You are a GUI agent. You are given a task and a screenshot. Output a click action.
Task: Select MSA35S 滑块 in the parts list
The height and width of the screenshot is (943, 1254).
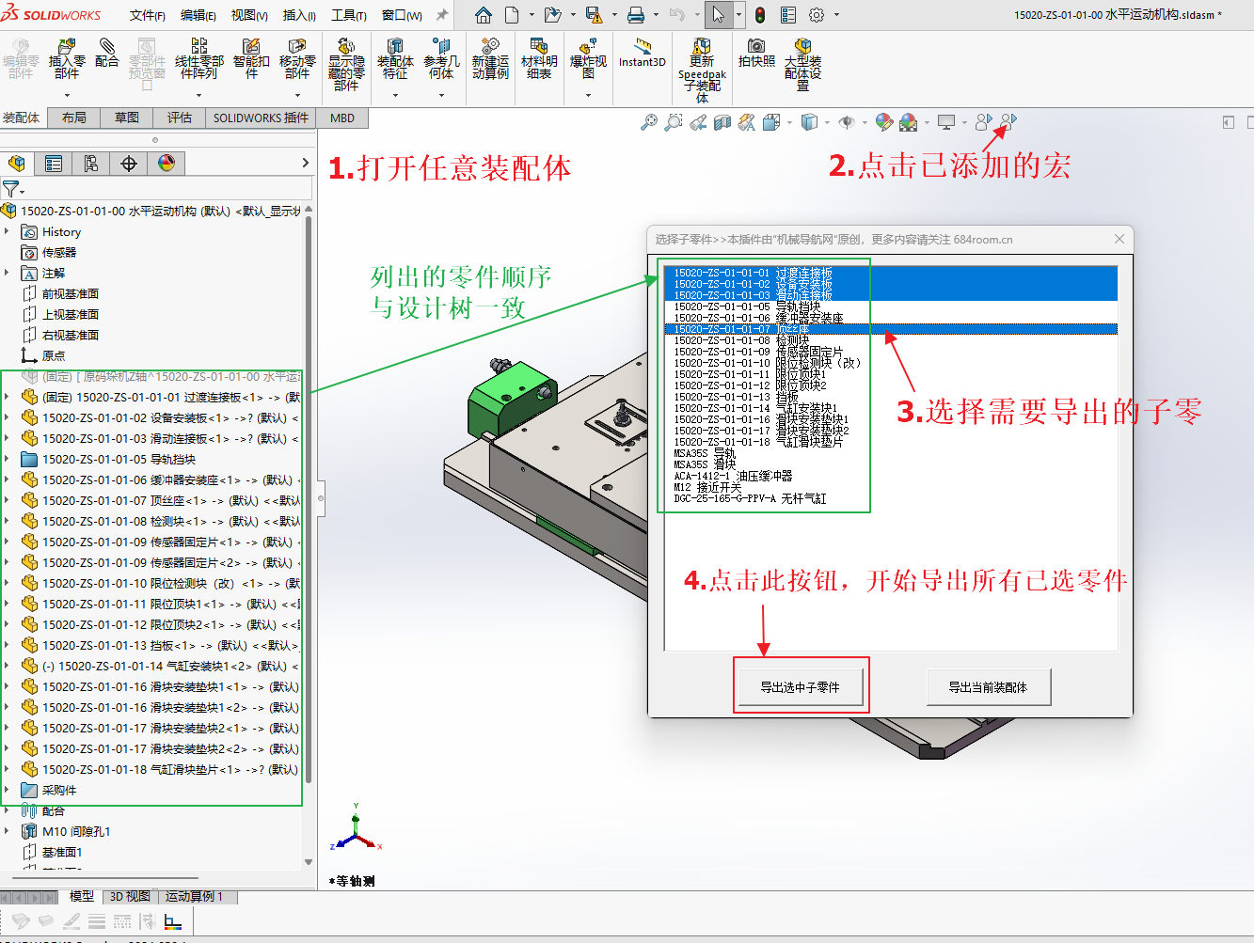(705, 464)
